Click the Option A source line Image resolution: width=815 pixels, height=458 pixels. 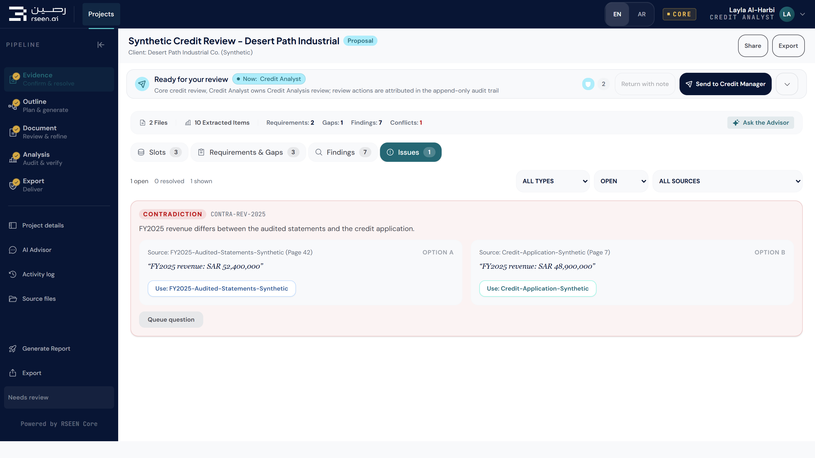(230, 253)
